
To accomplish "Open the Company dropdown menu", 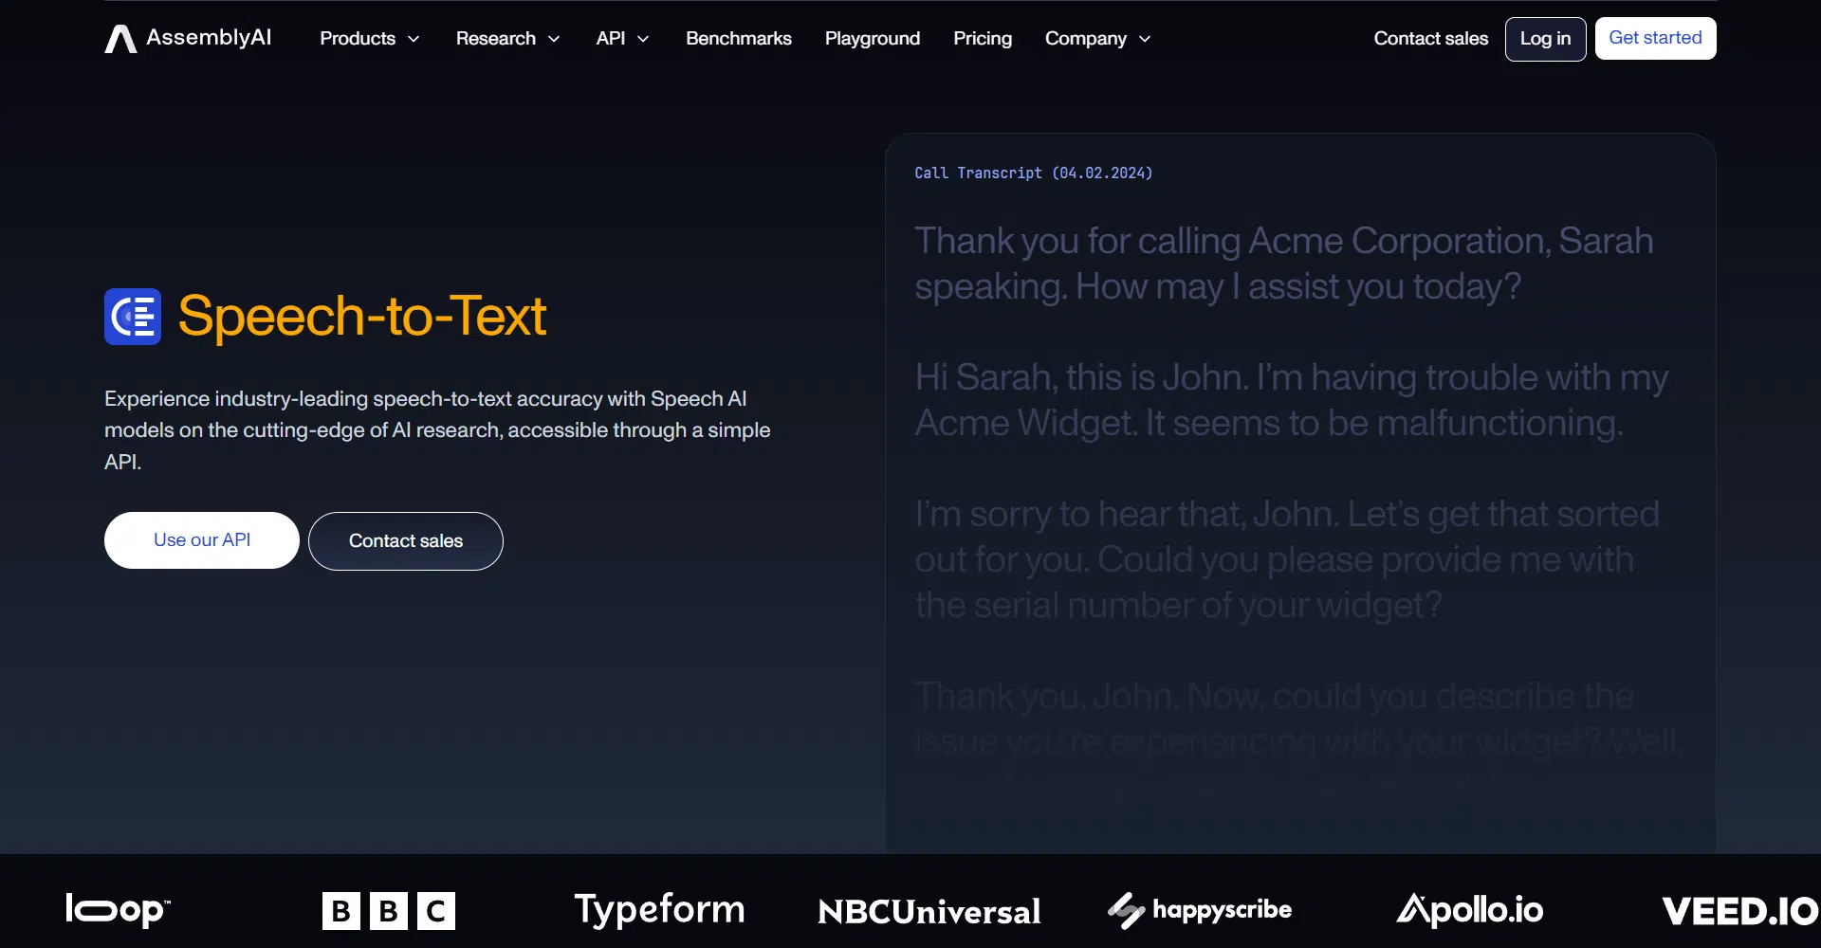I will point(1097,39).
